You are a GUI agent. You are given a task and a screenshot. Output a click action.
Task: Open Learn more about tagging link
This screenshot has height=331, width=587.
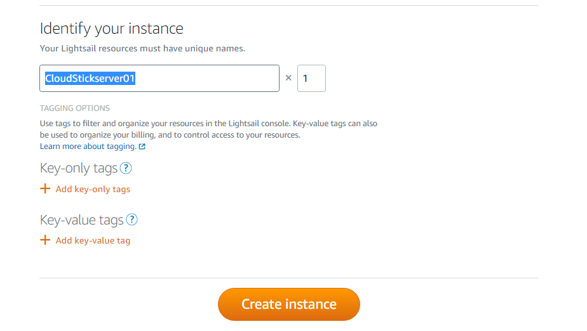click(88, 146)
